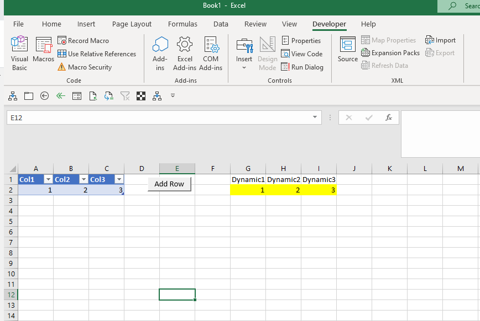Open the Col3 filter dropdown
Image resolution: width=480 pixels, height=321 pixels.
point(119,179)
